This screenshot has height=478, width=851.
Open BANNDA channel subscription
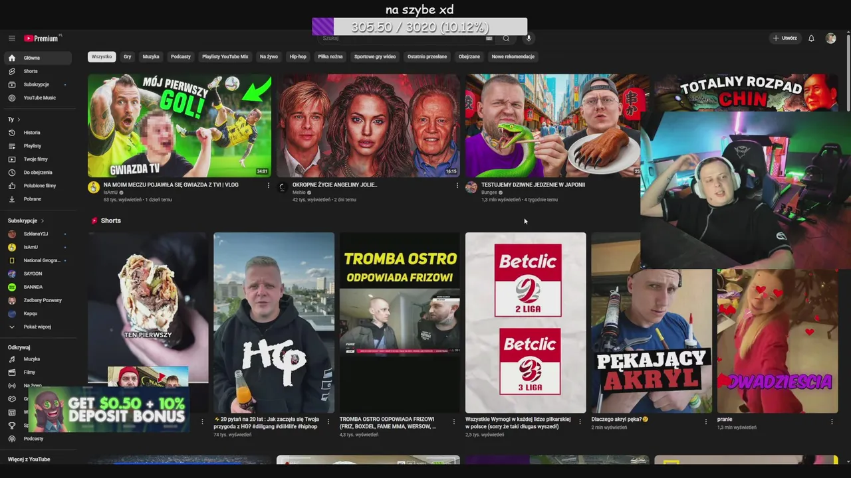pyautogui.click(x=38, y=287)
